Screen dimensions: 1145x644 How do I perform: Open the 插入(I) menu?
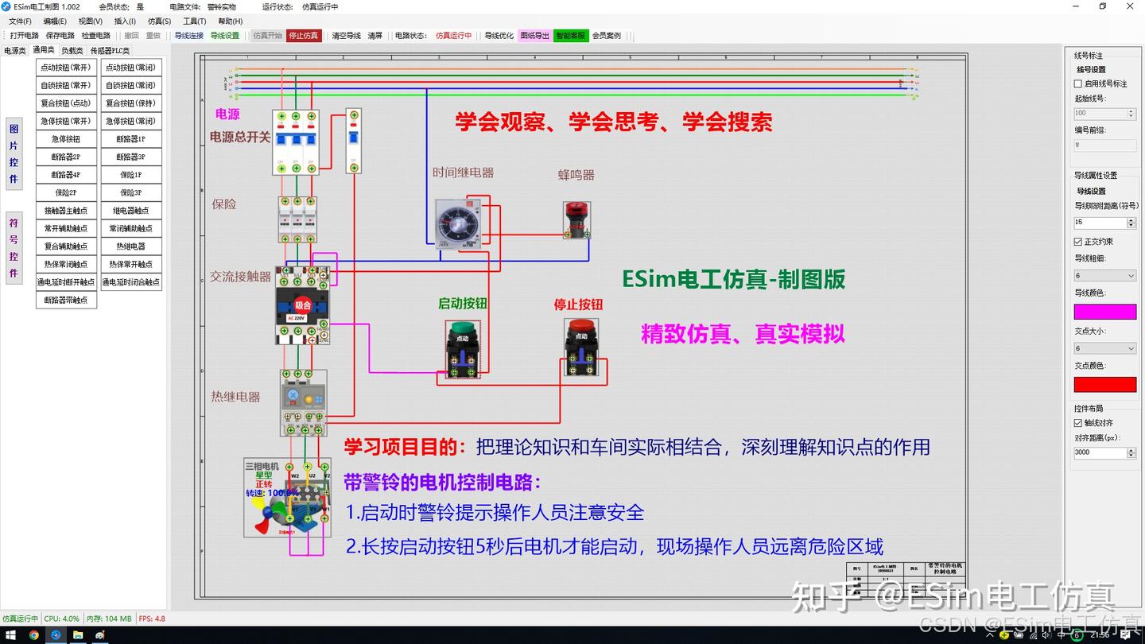click(x=125, y=21)
